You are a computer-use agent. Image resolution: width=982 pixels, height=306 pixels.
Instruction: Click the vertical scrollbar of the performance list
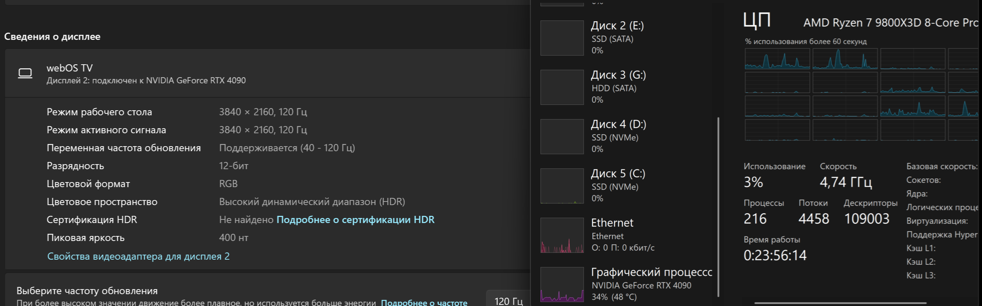[718, 207]
